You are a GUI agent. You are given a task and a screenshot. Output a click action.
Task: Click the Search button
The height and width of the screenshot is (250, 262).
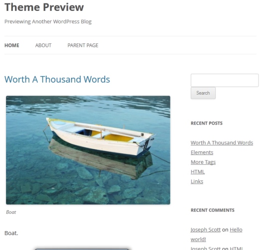click(x=203, y=93)
